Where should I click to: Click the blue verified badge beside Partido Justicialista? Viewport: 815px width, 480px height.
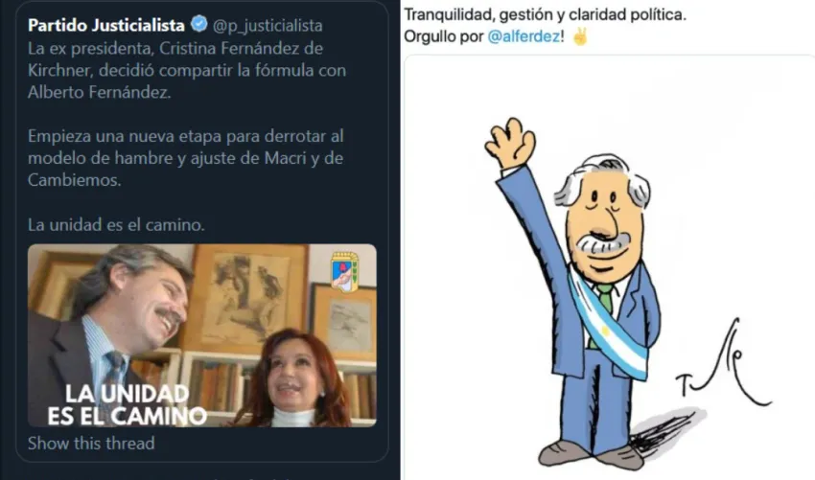tap(198, 24)
